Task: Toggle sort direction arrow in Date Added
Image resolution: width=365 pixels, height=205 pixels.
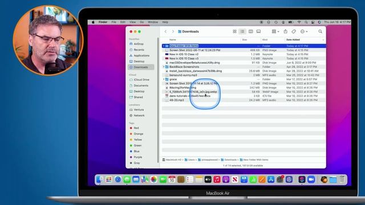Action: [x=323, y=40]
